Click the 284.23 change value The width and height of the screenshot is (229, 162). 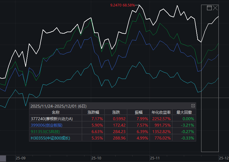[119, 132]
